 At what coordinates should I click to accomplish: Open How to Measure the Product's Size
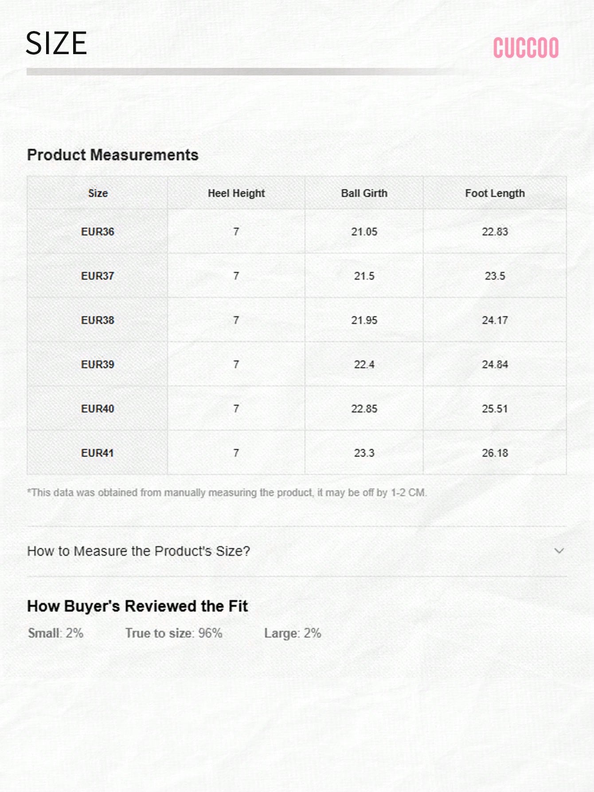(297, 551)
